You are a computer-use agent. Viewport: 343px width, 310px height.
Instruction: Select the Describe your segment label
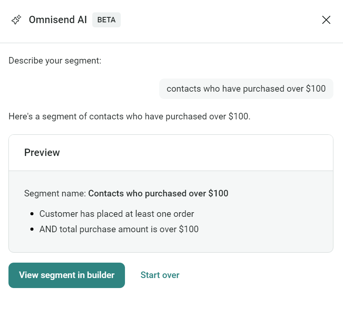tap(55, 60)
